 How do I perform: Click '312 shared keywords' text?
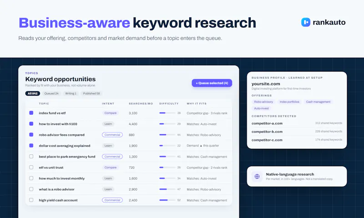click(329, 123)
